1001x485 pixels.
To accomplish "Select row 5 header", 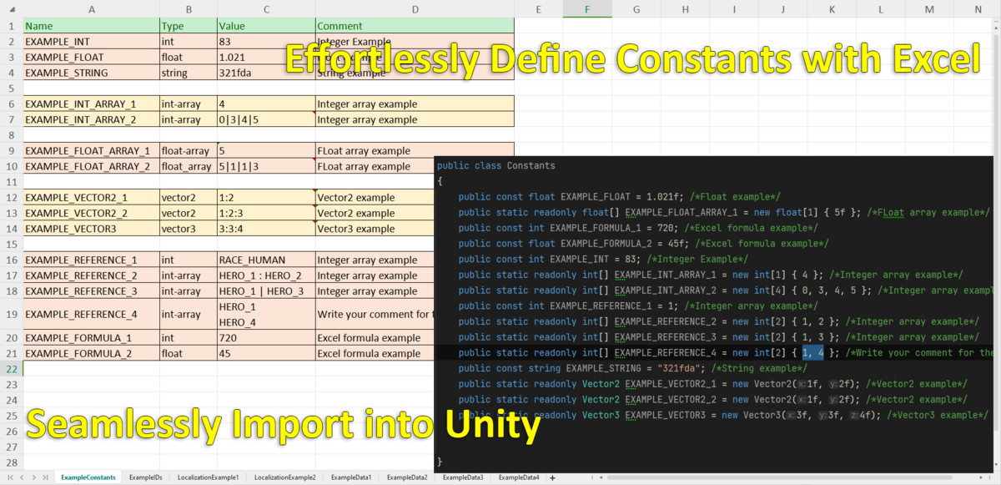I will click(12, 88).
